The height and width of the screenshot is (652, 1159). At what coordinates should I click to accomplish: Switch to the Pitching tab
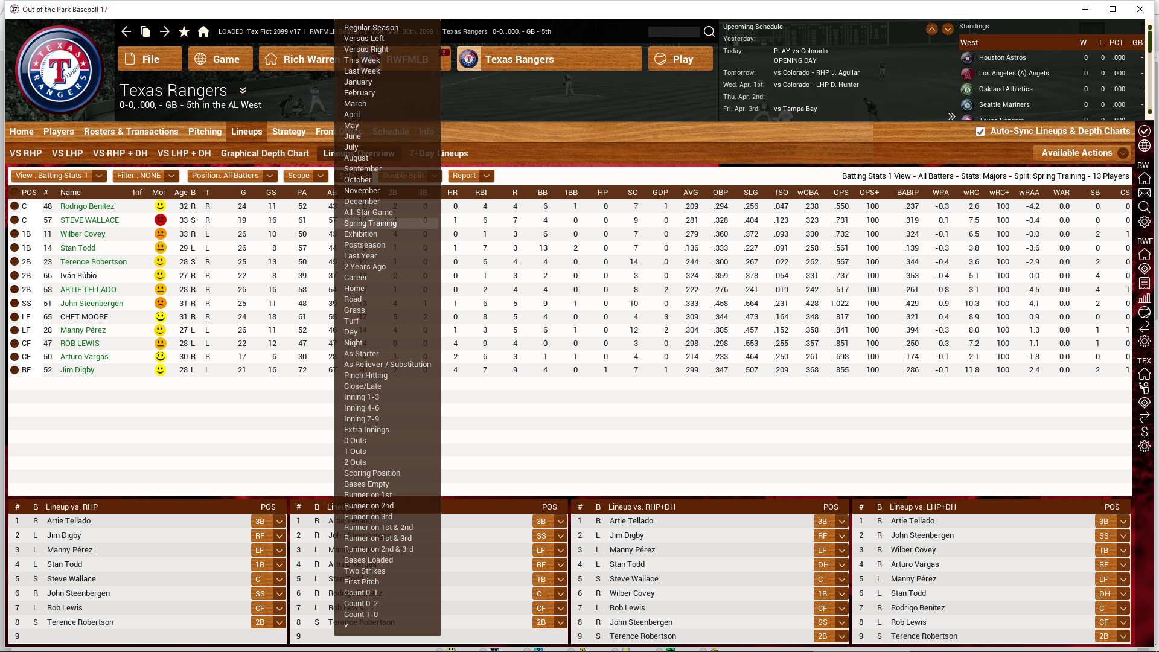coord(205,132)
